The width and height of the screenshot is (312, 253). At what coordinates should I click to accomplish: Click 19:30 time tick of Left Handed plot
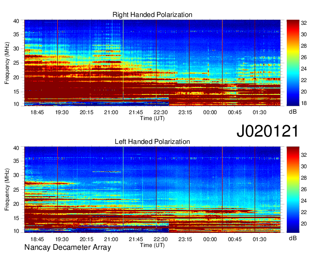coord(61,239)
